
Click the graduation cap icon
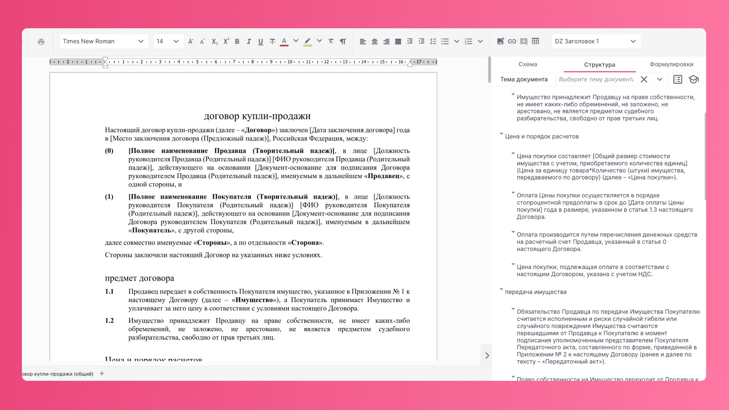pos(693,79)
